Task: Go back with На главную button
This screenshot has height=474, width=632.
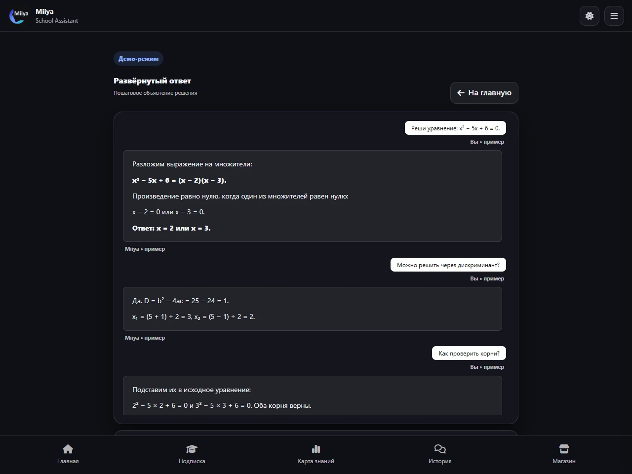Action: (484, 93)
